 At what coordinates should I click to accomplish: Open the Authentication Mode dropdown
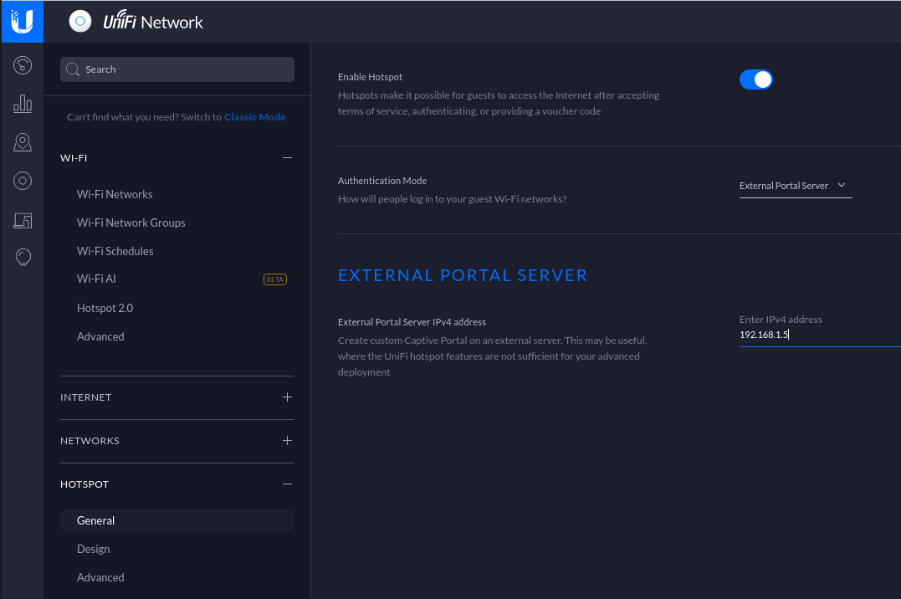[x=794, y=186]
